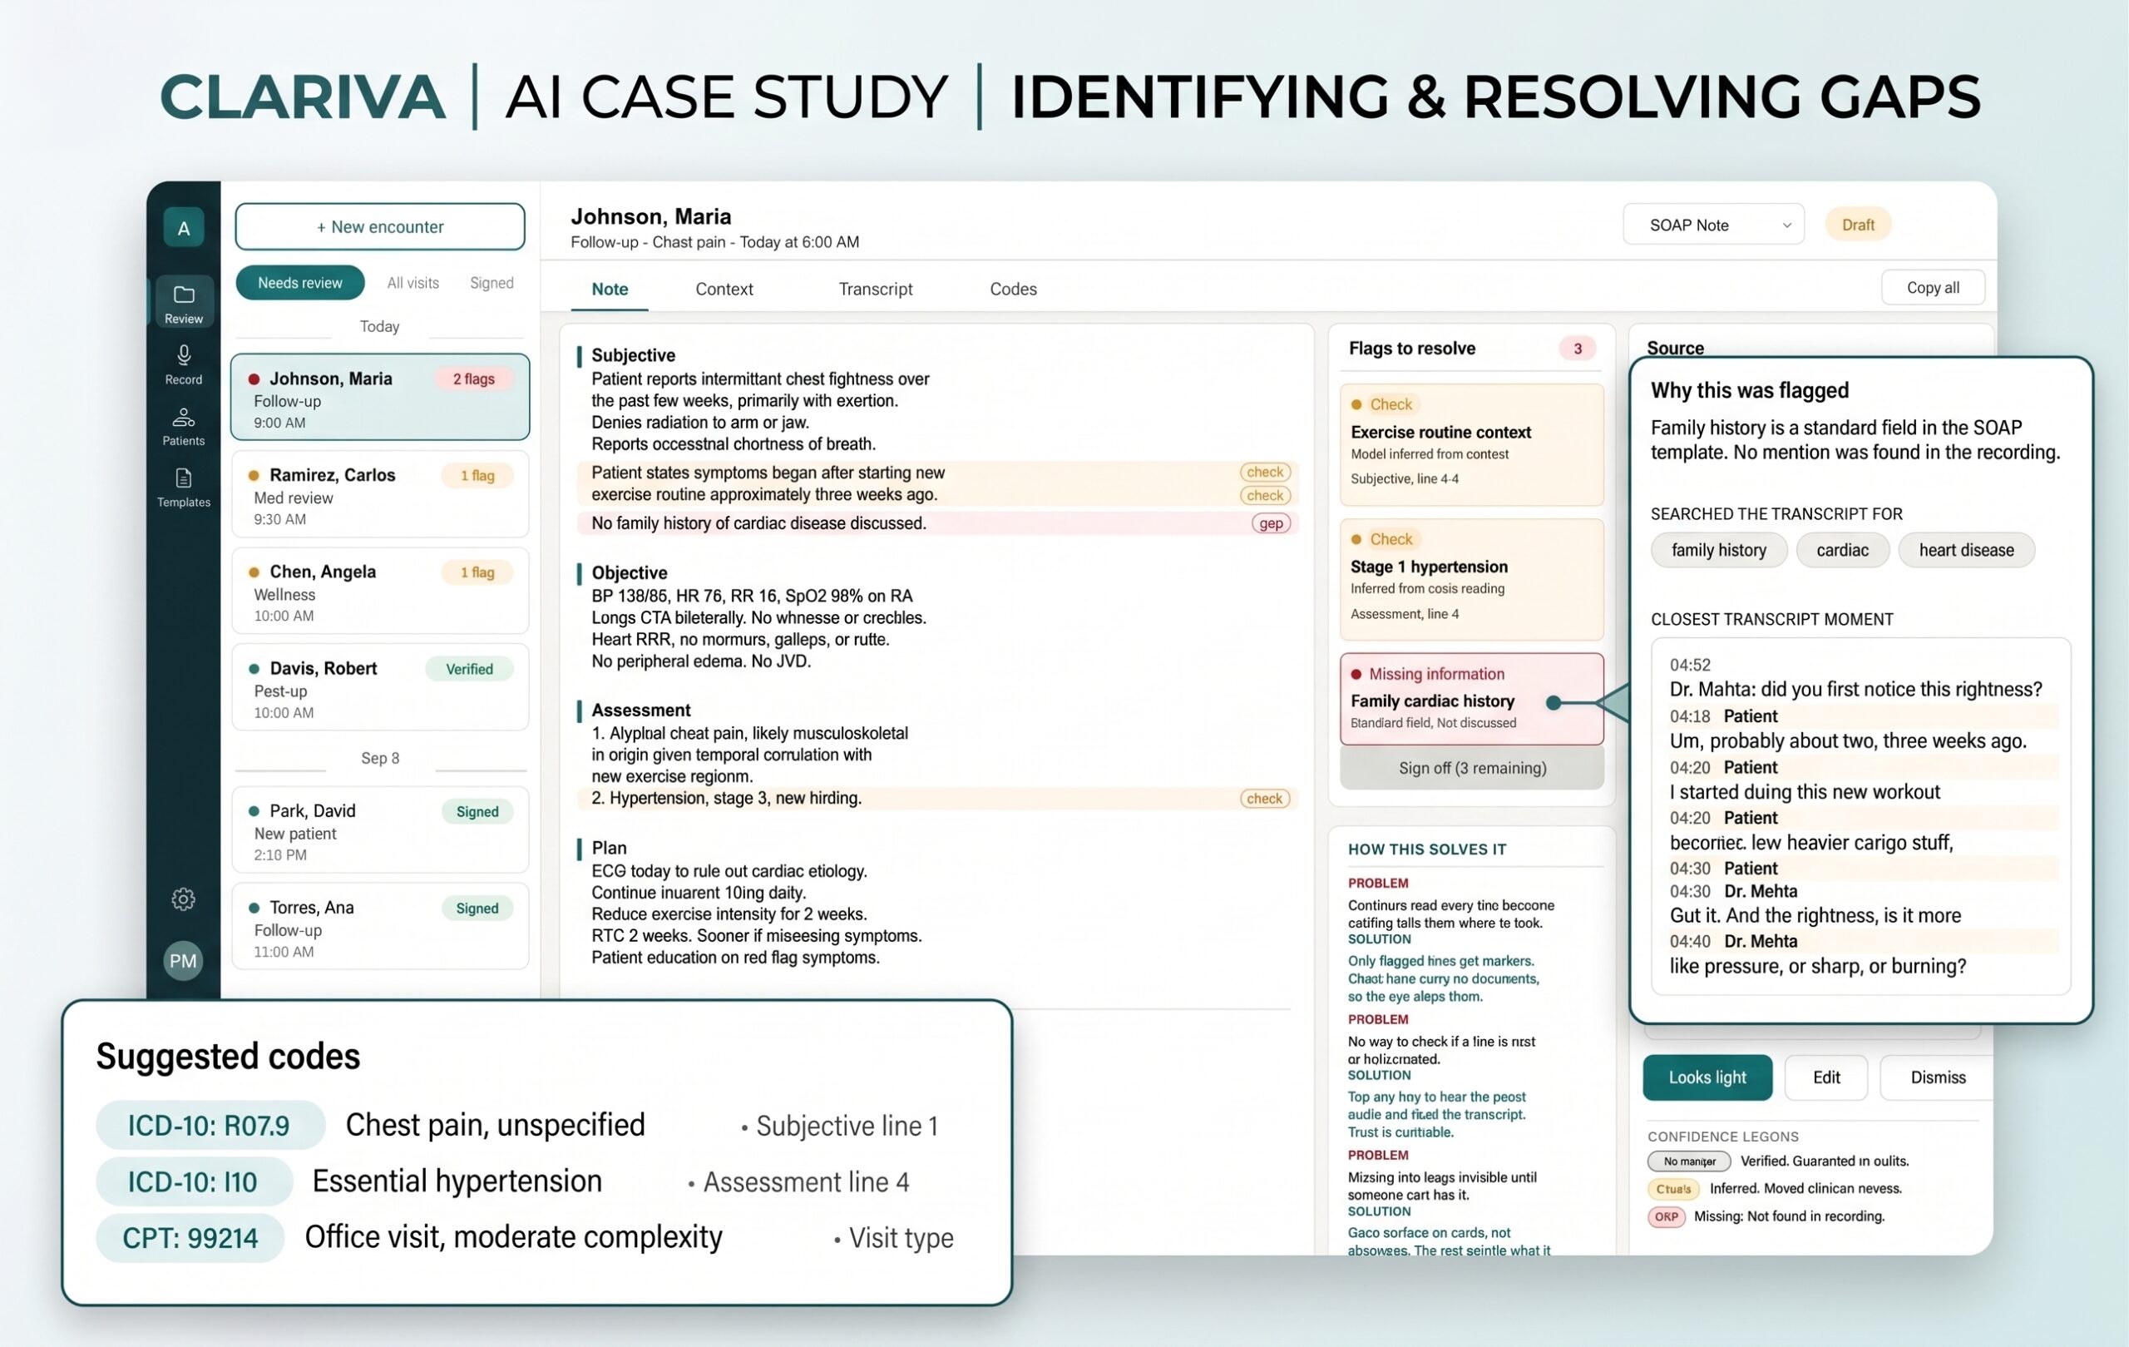Click the Objective section heading
Viewport: 2129px width, 1347px height.
[x=630, y=573]
